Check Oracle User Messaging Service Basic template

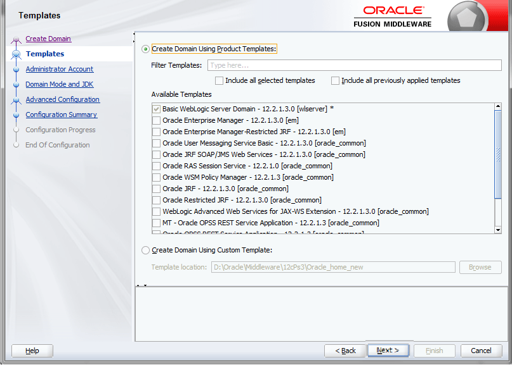(157, 143)
